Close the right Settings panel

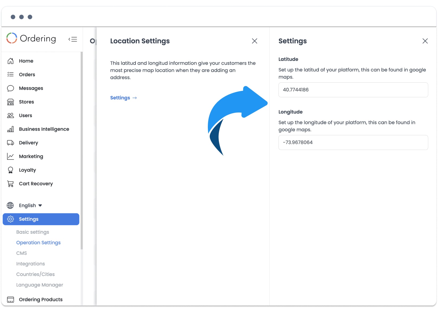pos(425,41)
